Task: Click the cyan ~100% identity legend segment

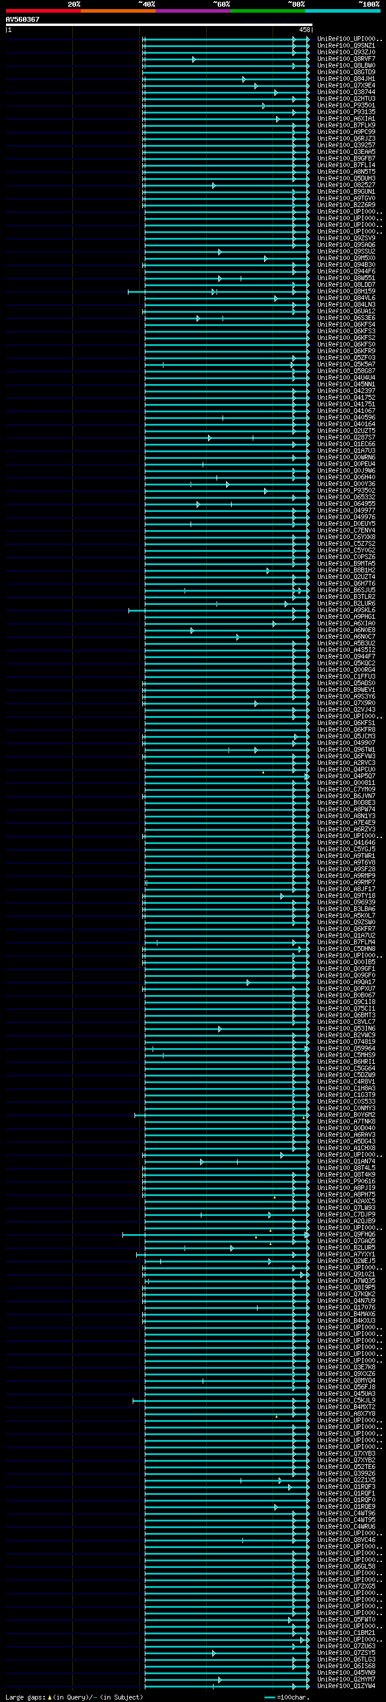Action: pyautogui.click(x=343, y=11)
